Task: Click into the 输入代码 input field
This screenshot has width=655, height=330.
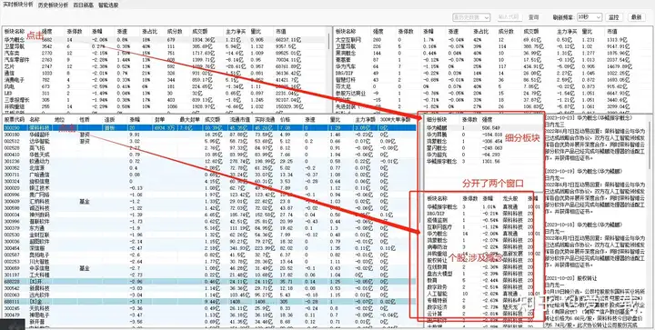Action: 509,17
